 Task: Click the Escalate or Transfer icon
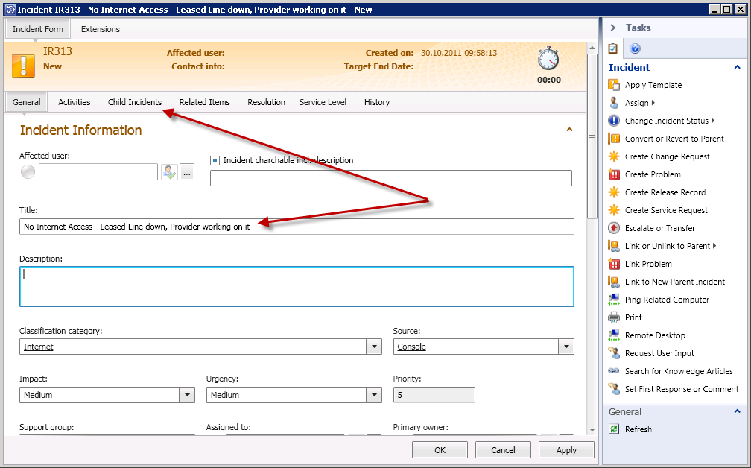point(614,228)
